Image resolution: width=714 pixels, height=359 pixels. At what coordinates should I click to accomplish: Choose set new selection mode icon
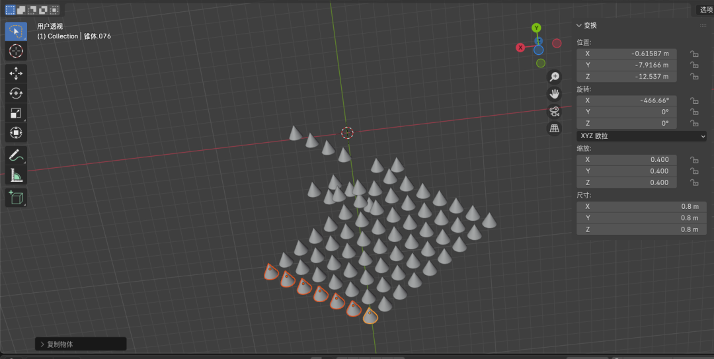pos(10,9)
